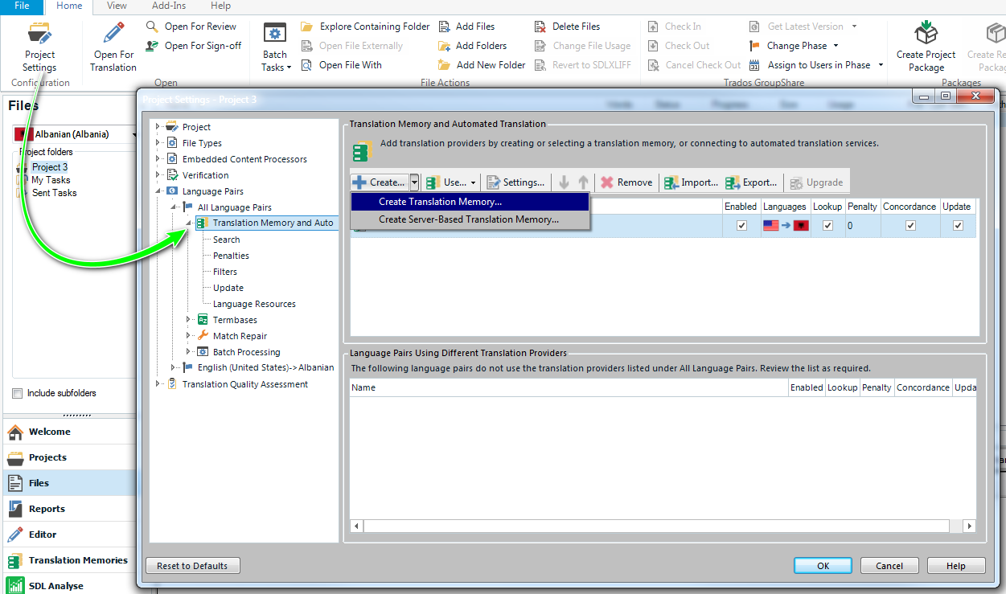Switch to the View ribbon tab
The height and width of the screenshot is (594, 1006).
117,6
